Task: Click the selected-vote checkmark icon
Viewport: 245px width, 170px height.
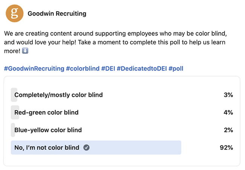Action: pyautogui.click(x=86, y=147)
